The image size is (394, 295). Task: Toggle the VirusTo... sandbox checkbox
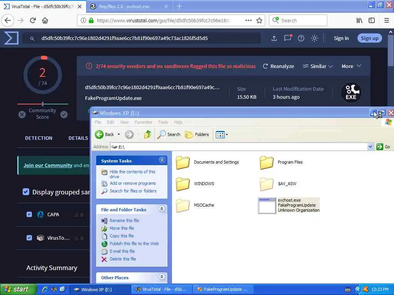point(29,237)
